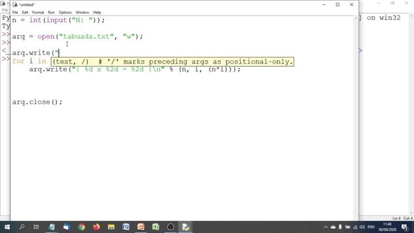Click the ENG language indicator
The width and height of the screenshot is (414, 233).
[371, 227]
